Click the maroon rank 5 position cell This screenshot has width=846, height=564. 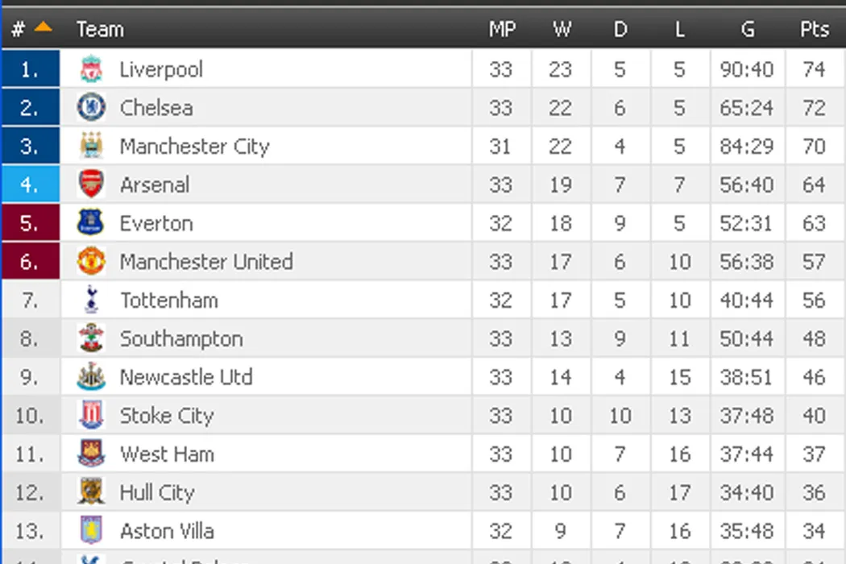31,223
